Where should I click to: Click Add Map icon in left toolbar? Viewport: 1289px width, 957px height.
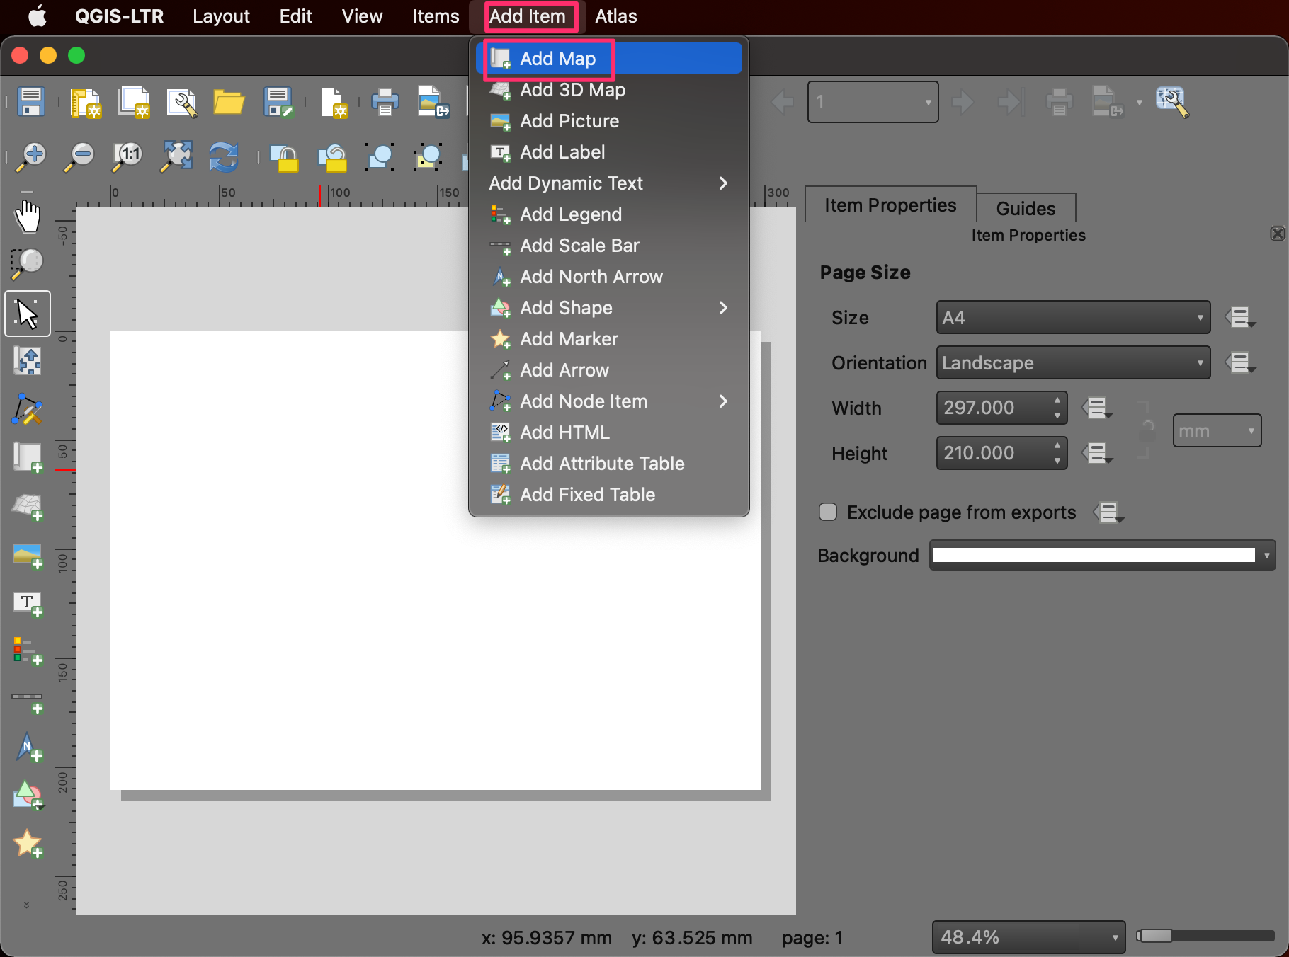(28, 457)
